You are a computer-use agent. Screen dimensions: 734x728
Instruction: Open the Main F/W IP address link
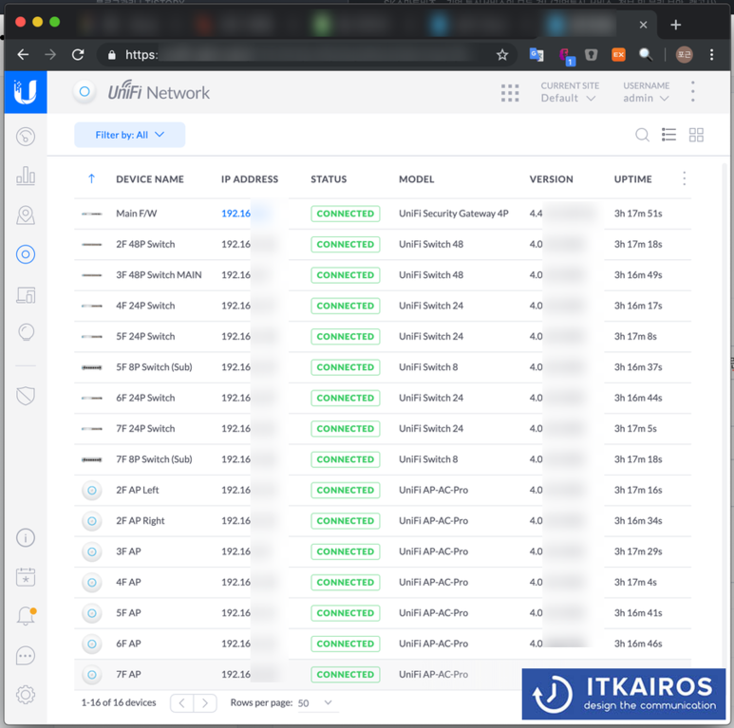(x=235, y=214)
